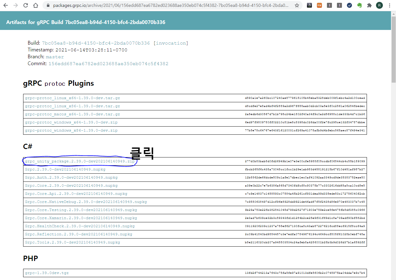
Task: Click the hash beginning 13fd2f744213
Action: tap(305, 273)
